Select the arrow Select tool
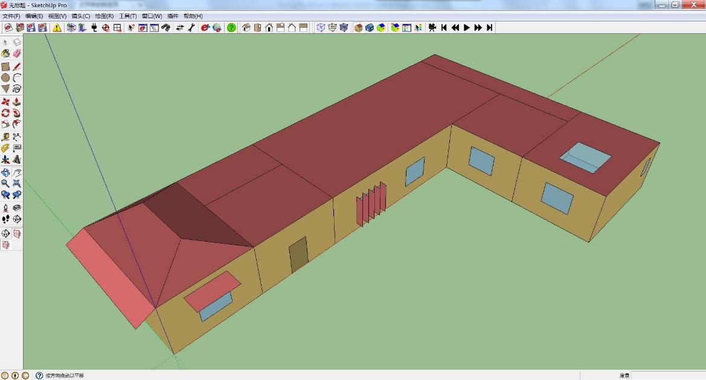 pyautogui.click(x=5, y=42)
